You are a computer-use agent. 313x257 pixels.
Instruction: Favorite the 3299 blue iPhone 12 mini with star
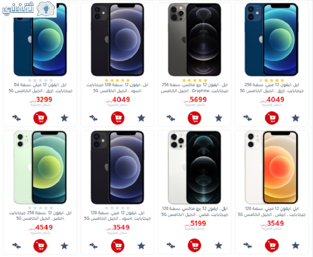click(64, 118)
